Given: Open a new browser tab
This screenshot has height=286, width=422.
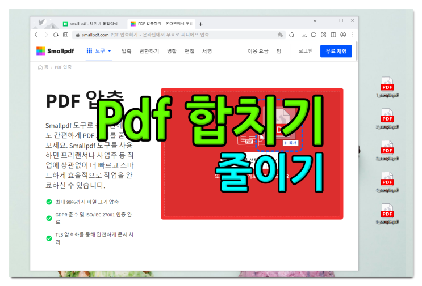Looking at the screenshot, I should click(x=200, y=24).
